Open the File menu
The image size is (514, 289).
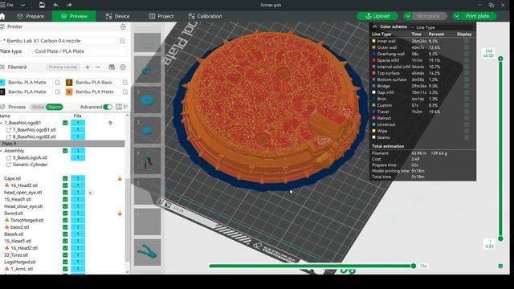7,5
